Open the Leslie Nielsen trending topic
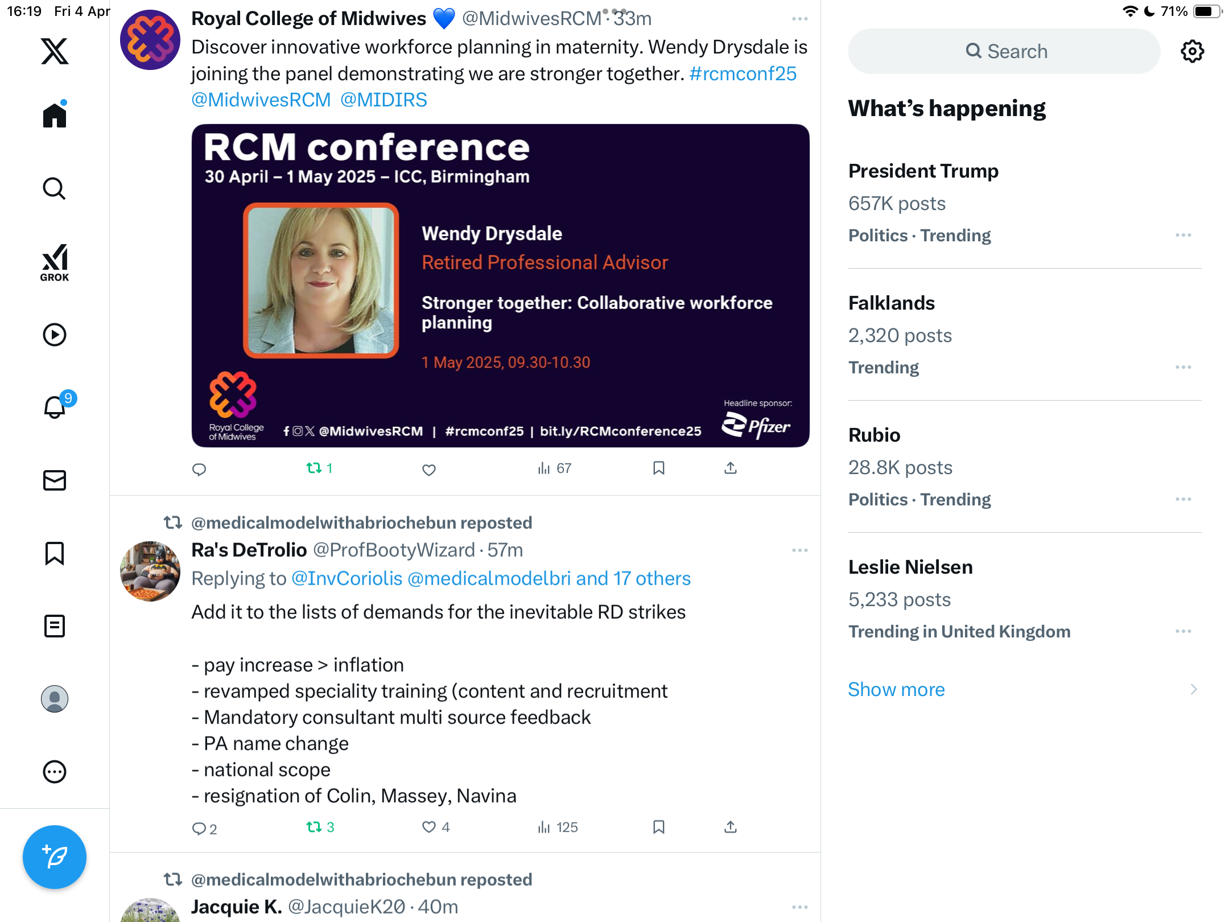The width and height of the screenshot is (1229, 922). tap(1025, 599)
